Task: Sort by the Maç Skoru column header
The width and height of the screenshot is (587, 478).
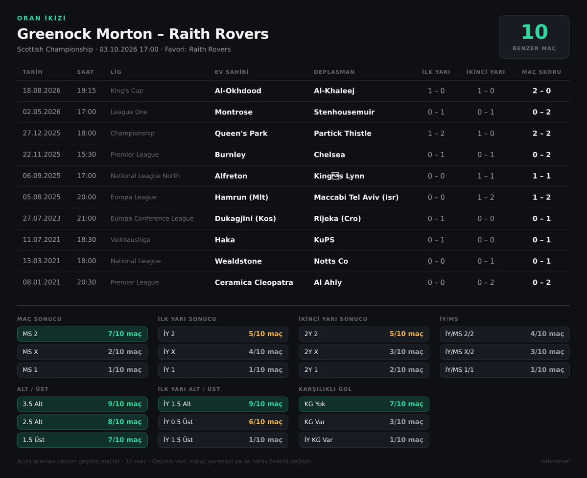Action: tap(541, 72)
